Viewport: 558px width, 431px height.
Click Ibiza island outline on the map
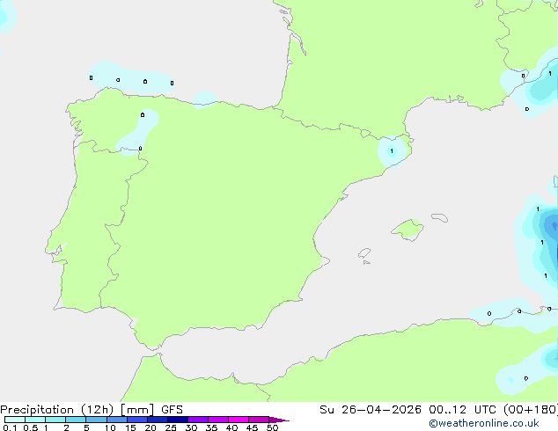click(364, 253)
